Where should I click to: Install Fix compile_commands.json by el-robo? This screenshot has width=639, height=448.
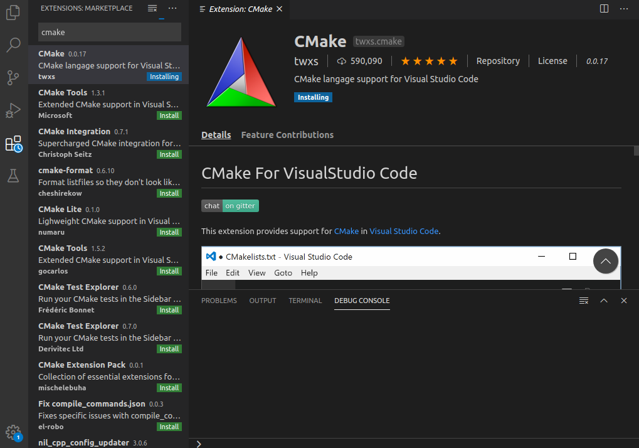(x=169, y=427)
